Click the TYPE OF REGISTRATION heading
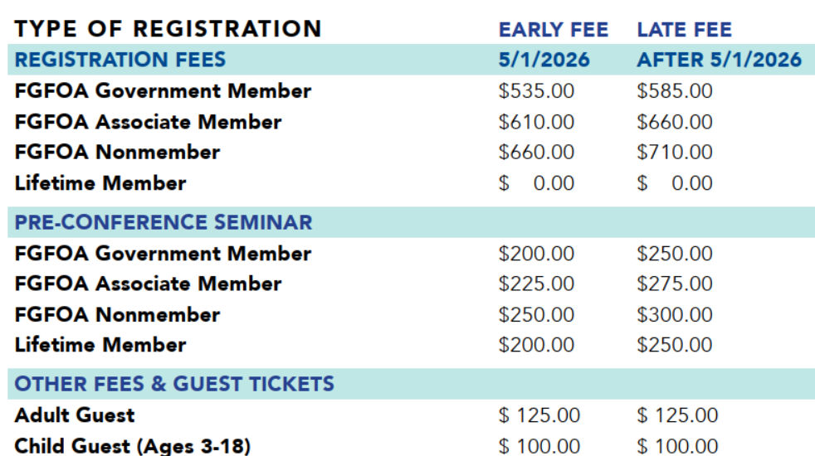This screenshot has height=456, width=815. click(x=168, y=29)
